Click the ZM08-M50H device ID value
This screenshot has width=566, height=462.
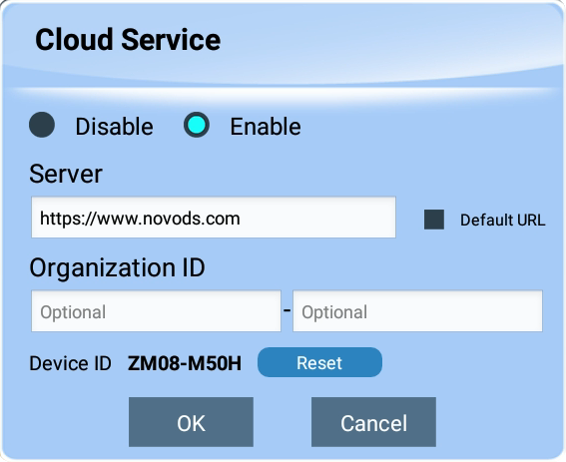click(x=185, y=363)
